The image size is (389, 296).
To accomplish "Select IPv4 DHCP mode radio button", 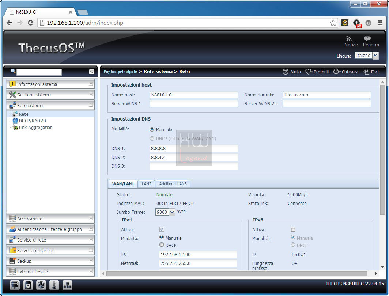I will (x=162, y=245).
